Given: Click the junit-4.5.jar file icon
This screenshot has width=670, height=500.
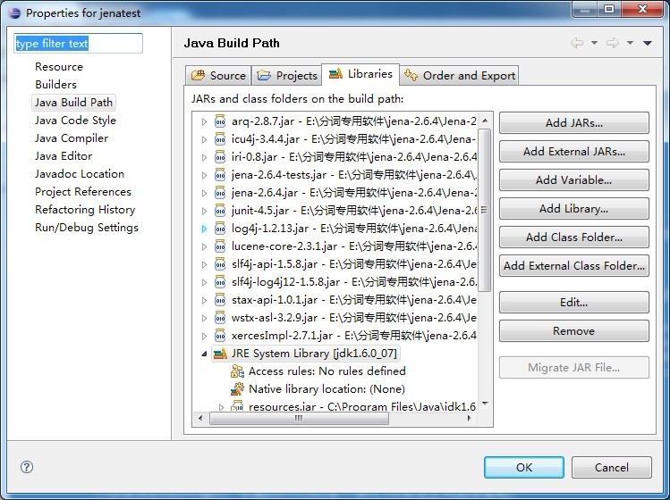Looking at the screenshot, I should coord(220,211).
